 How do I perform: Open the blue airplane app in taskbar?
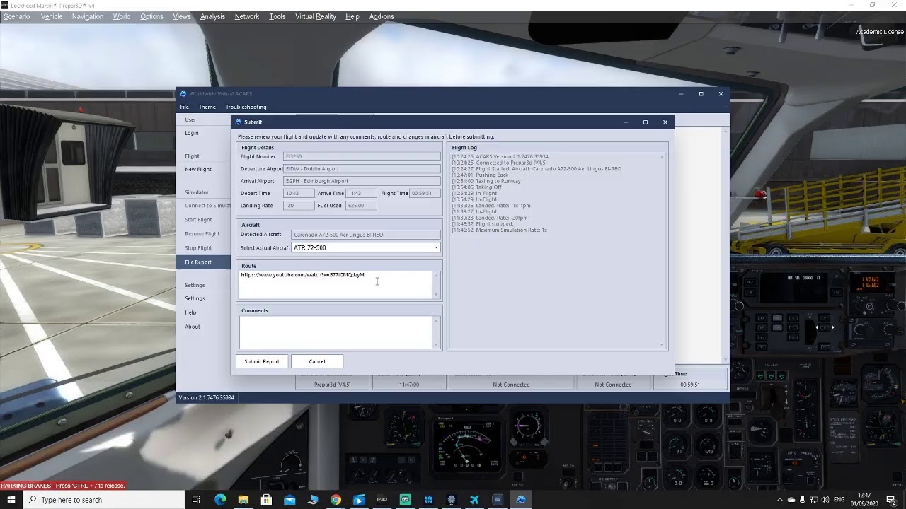474,500
